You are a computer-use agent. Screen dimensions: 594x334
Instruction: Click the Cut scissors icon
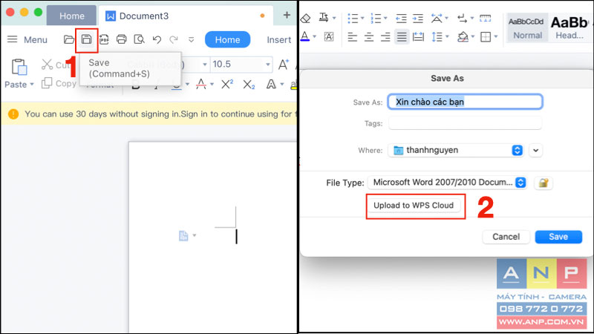pyautogui.click(x=47, y=65)
